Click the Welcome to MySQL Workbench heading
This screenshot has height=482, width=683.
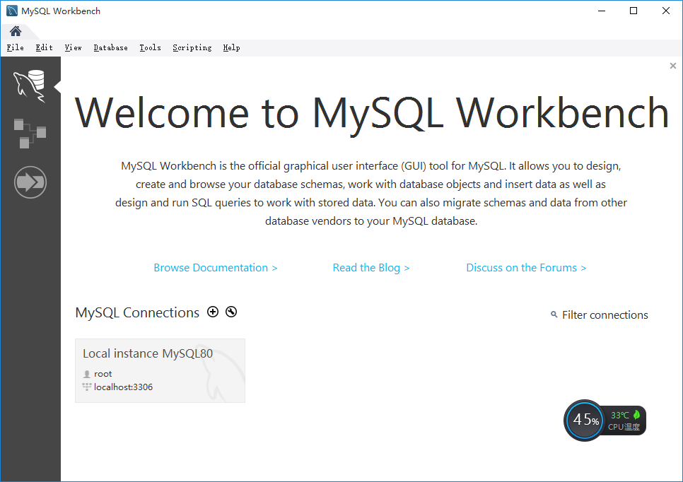tap(372, 113)
